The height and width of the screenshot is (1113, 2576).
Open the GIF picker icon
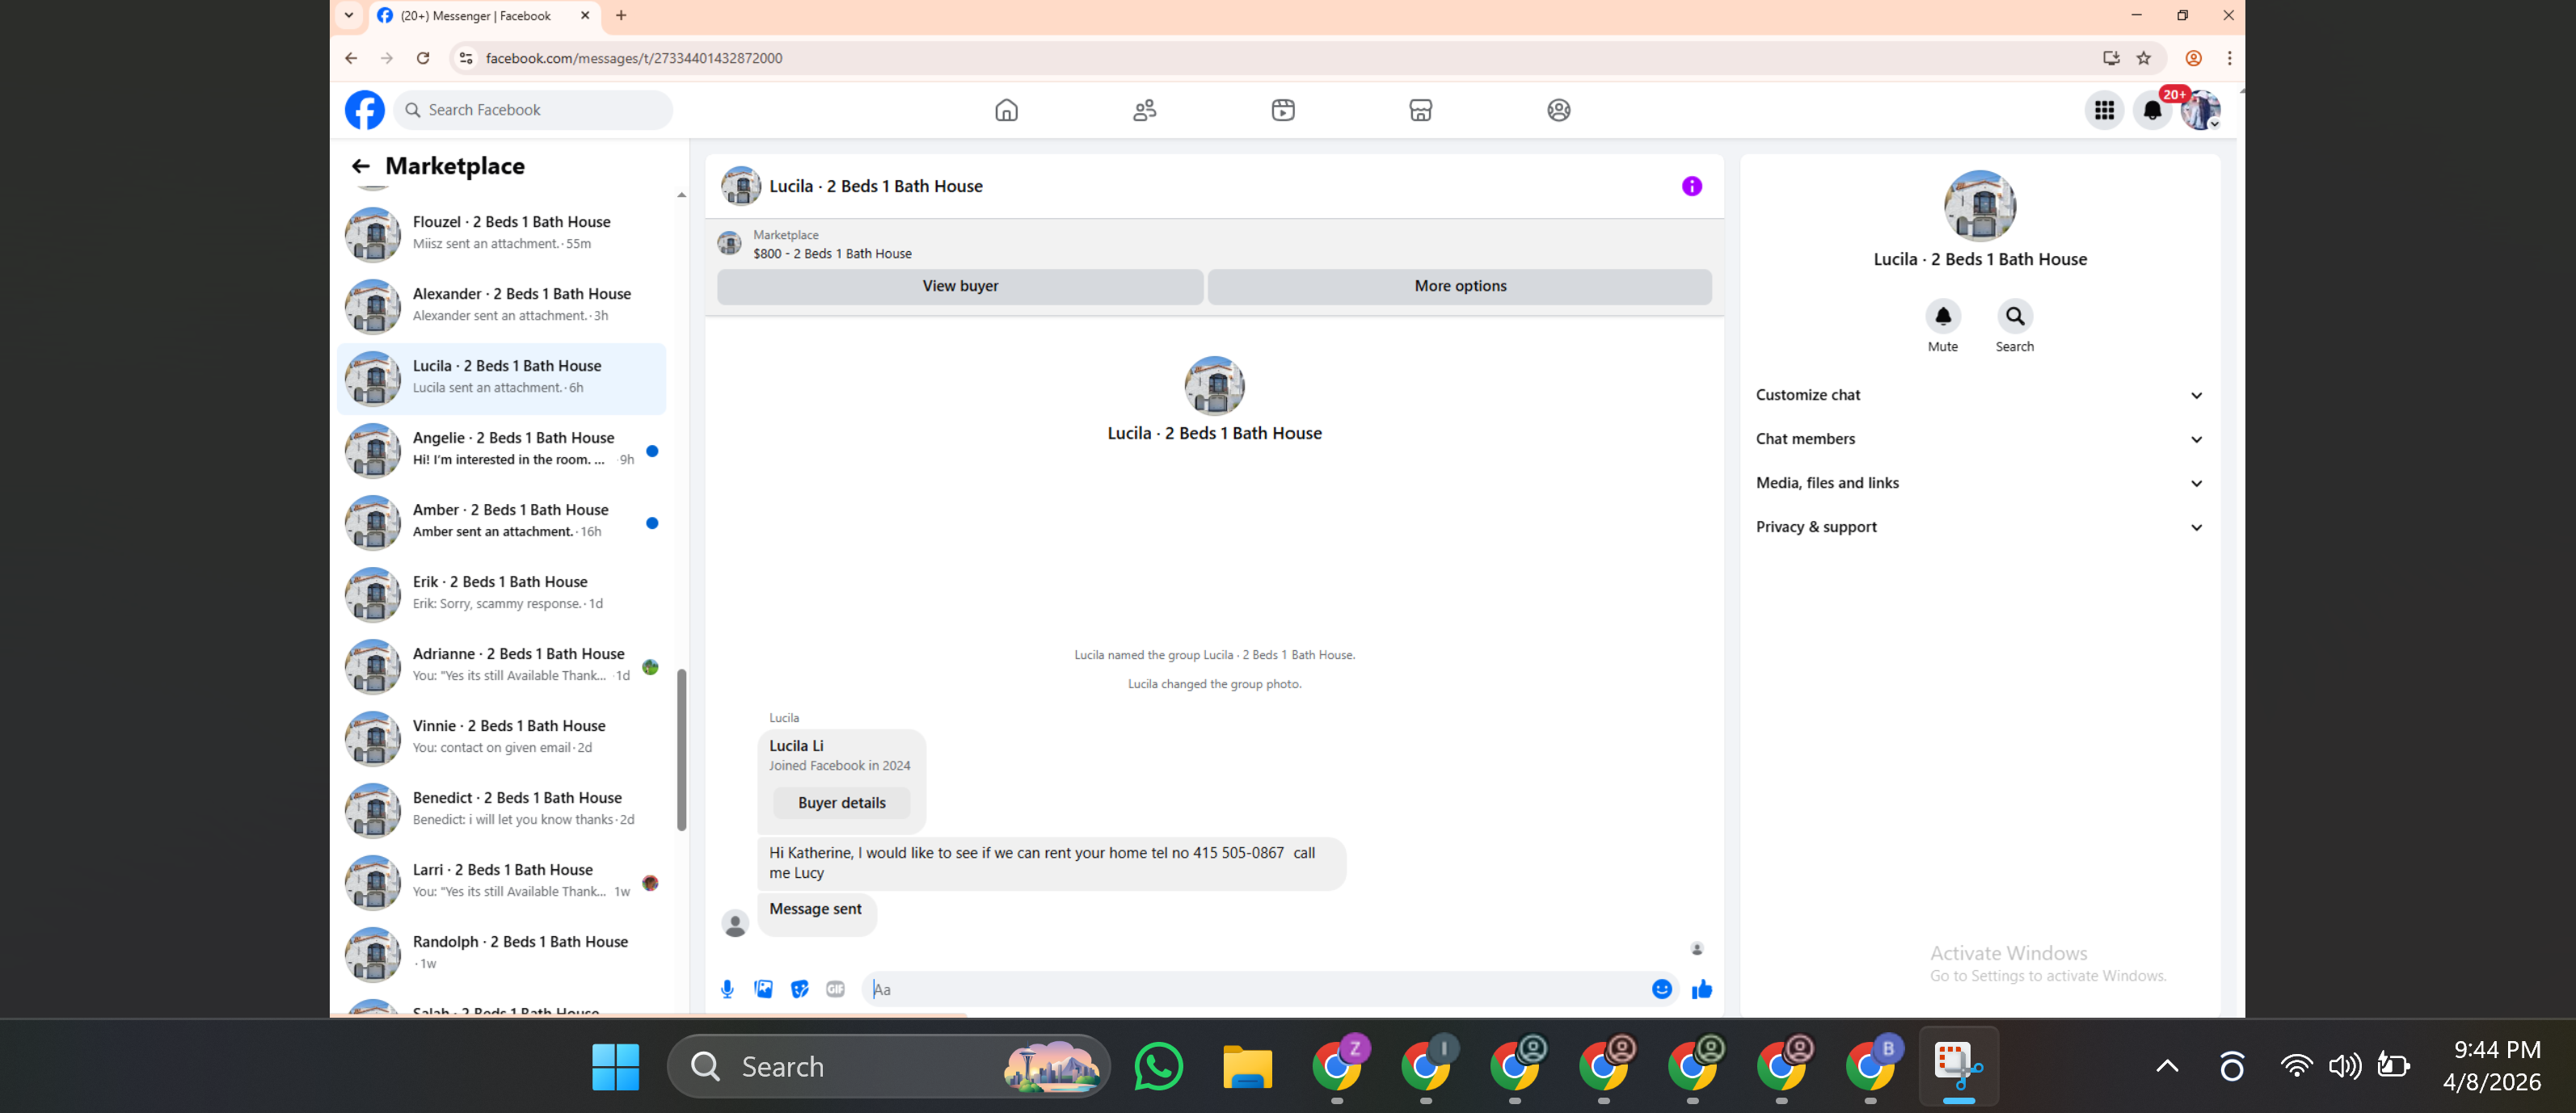click(835, 989)
